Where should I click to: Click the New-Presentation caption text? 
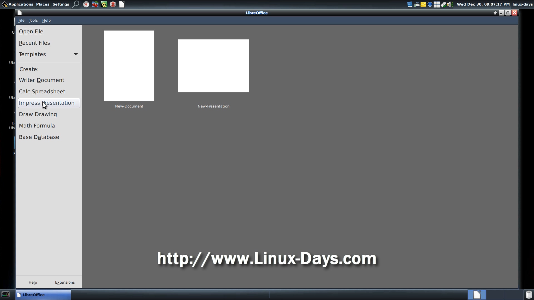coord(214,106)
